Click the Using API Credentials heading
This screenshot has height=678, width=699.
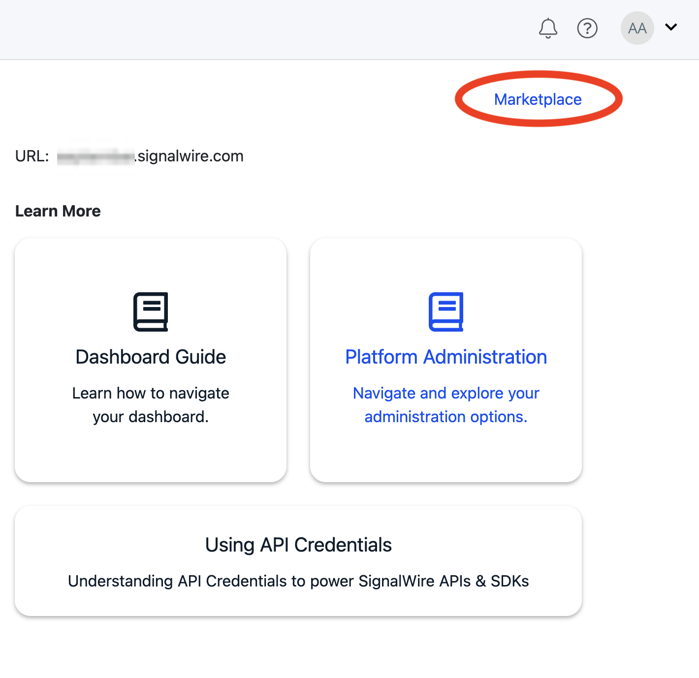[298, 545]
